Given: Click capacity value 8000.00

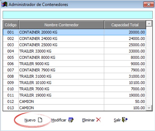Looking at the screenshot, I should click(138, 58).
